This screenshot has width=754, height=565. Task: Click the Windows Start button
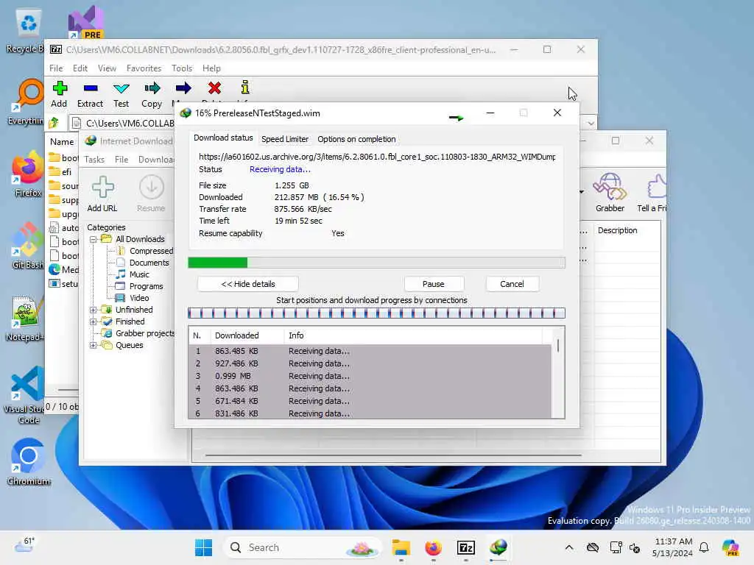point(203,547)
